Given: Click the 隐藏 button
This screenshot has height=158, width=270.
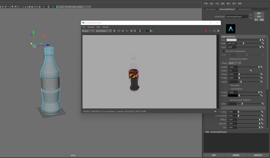Looking at the screenshot, I should tap(262, 20).
